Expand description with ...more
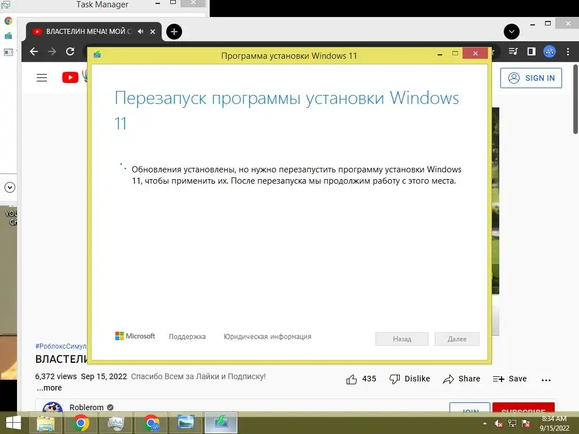The image size is (579, 434). tap(49, 388)
